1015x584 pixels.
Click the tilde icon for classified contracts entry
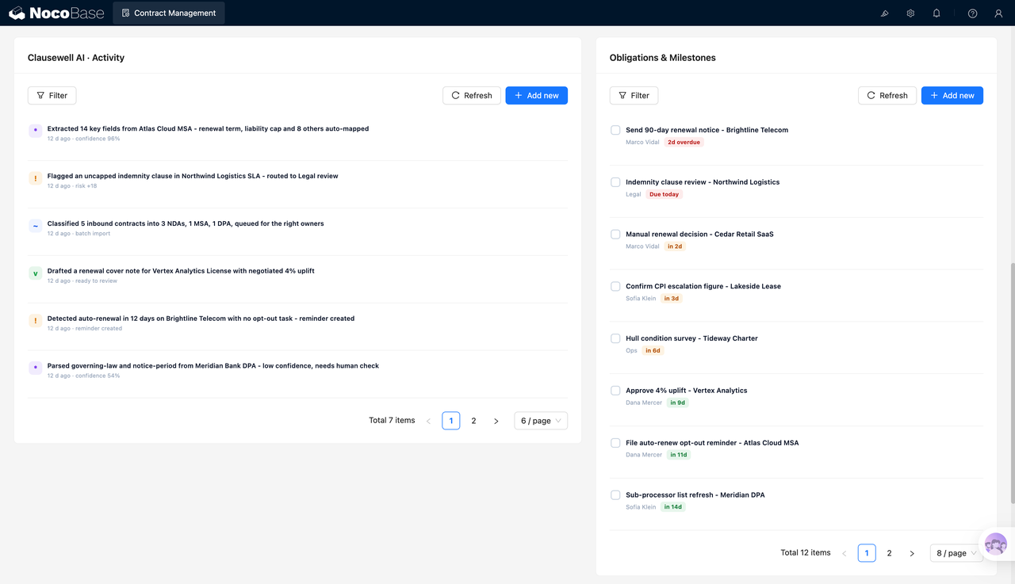click(x=35, y=226)
